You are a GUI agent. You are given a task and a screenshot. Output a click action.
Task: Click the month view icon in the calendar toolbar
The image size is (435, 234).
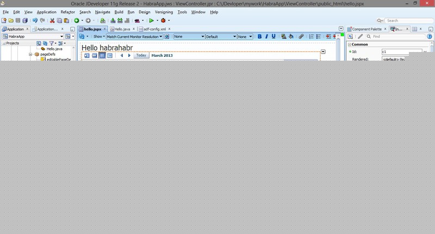(102, 56)
